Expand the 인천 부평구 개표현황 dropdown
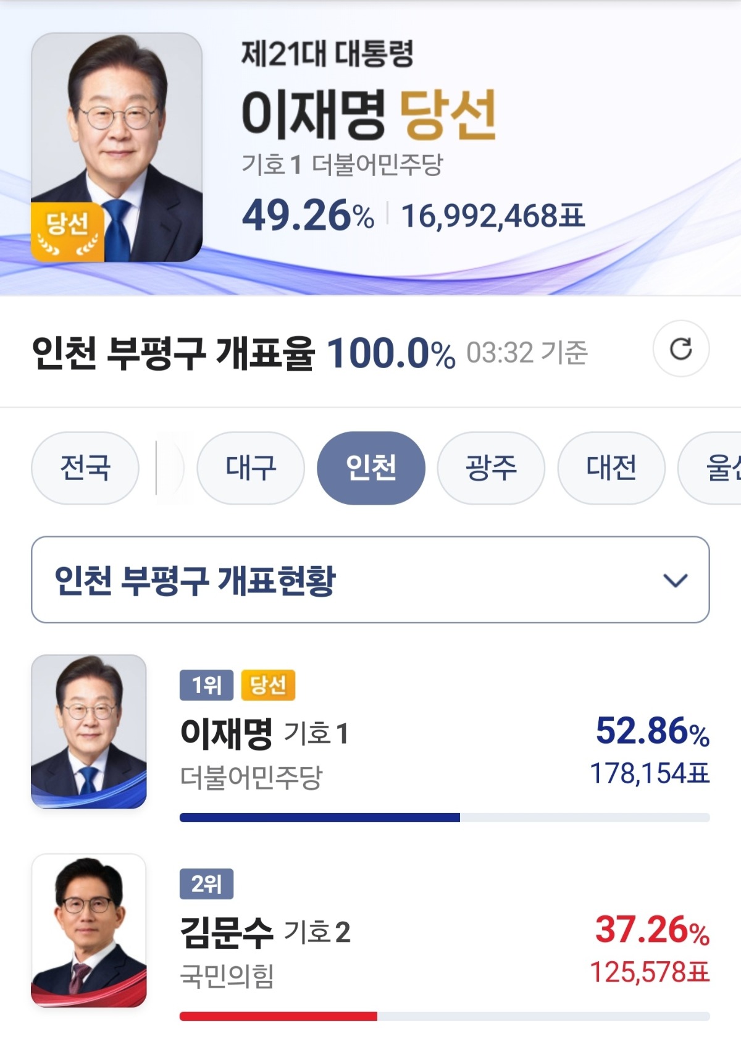This screenshot has height=1039, width=741. [371, 579]
